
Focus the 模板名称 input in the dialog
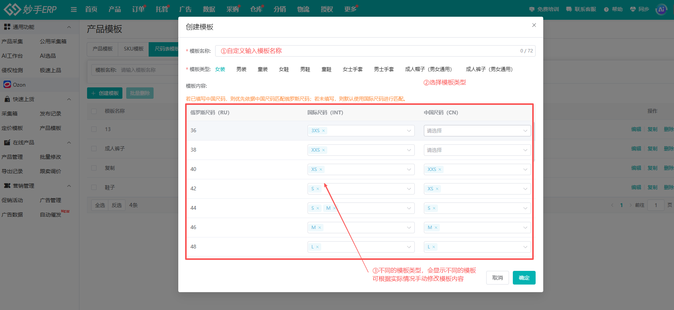coord(375,51)
